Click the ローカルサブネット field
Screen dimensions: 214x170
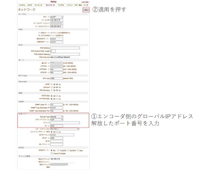57,26
